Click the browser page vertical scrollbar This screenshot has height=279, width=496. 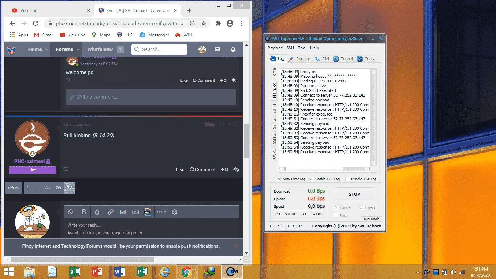coord(247,141)
